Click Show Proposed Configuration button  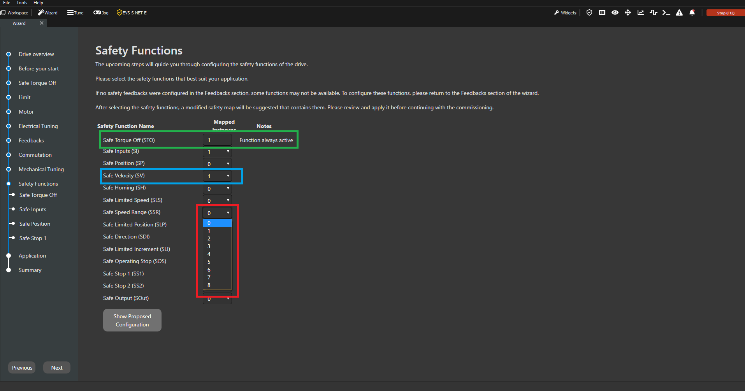click(132, 320)
